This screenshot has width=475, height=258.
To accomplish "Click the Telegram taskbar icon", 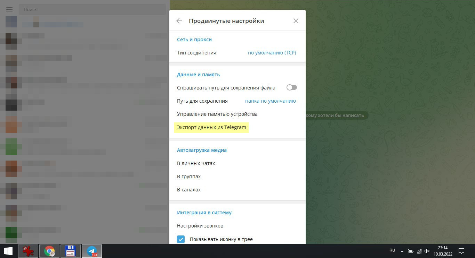I will click(x=92, y=251).
